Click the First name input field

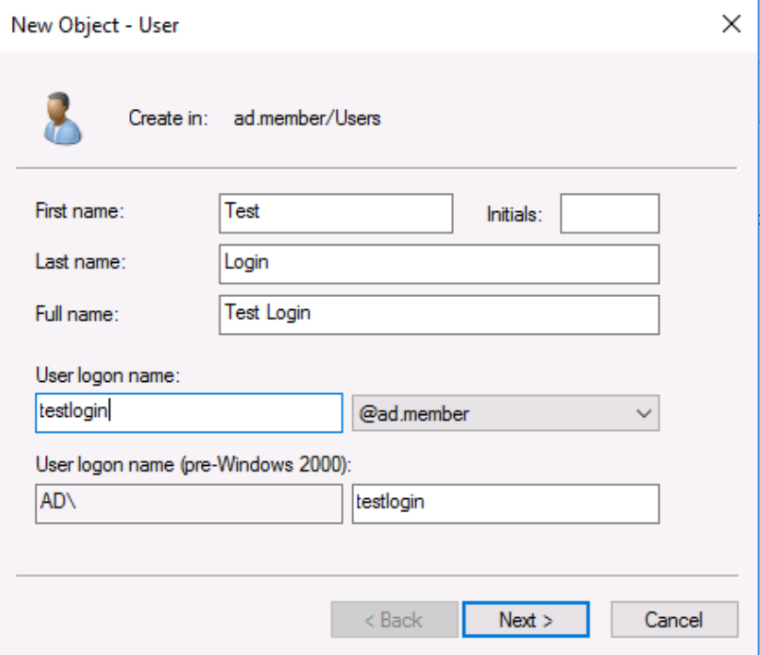[337, 212]
